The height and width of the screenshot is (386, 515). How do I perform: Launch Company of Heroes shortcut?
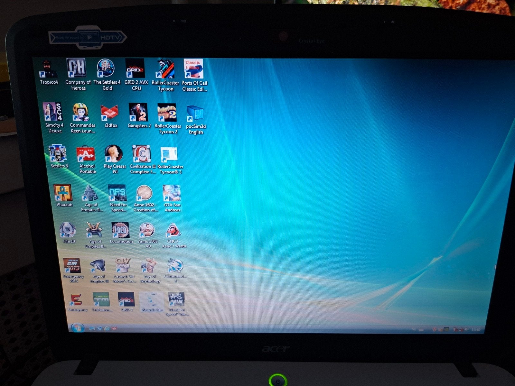click(77, 74)
